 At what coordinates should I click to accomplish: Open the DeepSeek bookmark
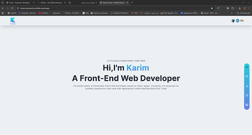click(x=27, y=13)
